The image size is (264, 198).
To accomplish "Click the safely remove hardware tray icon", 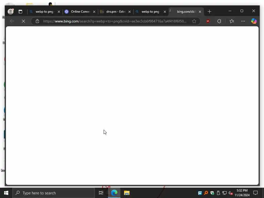I will (x=218, y=193).
